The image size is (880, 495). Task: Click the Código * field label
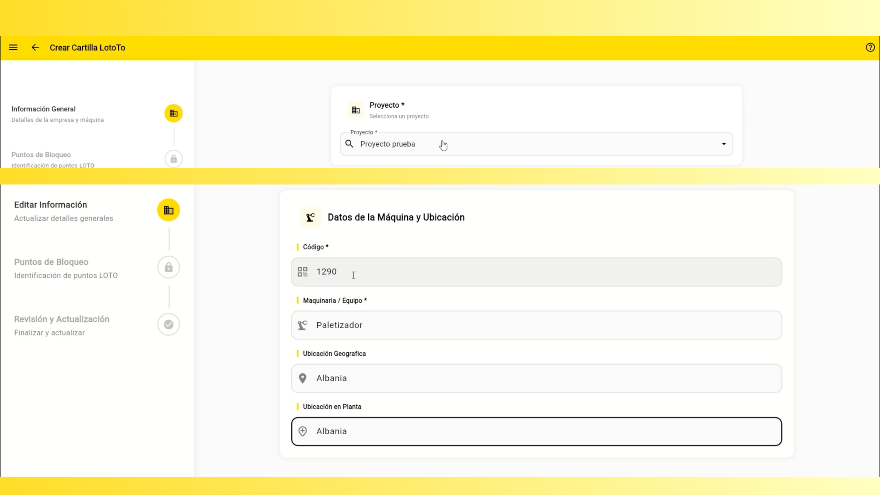(316, 247)
